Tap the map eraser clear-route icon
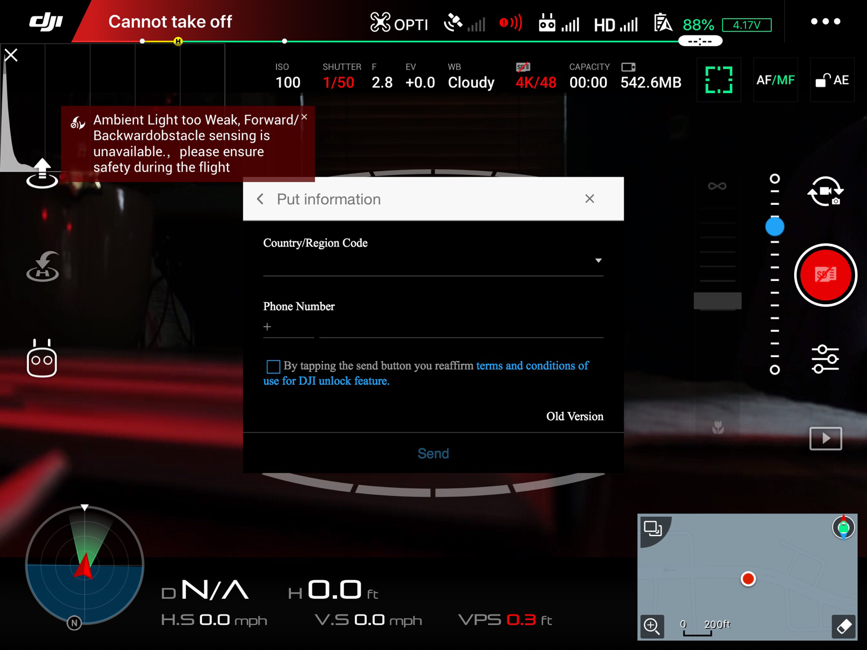 [x=844, y=626]
